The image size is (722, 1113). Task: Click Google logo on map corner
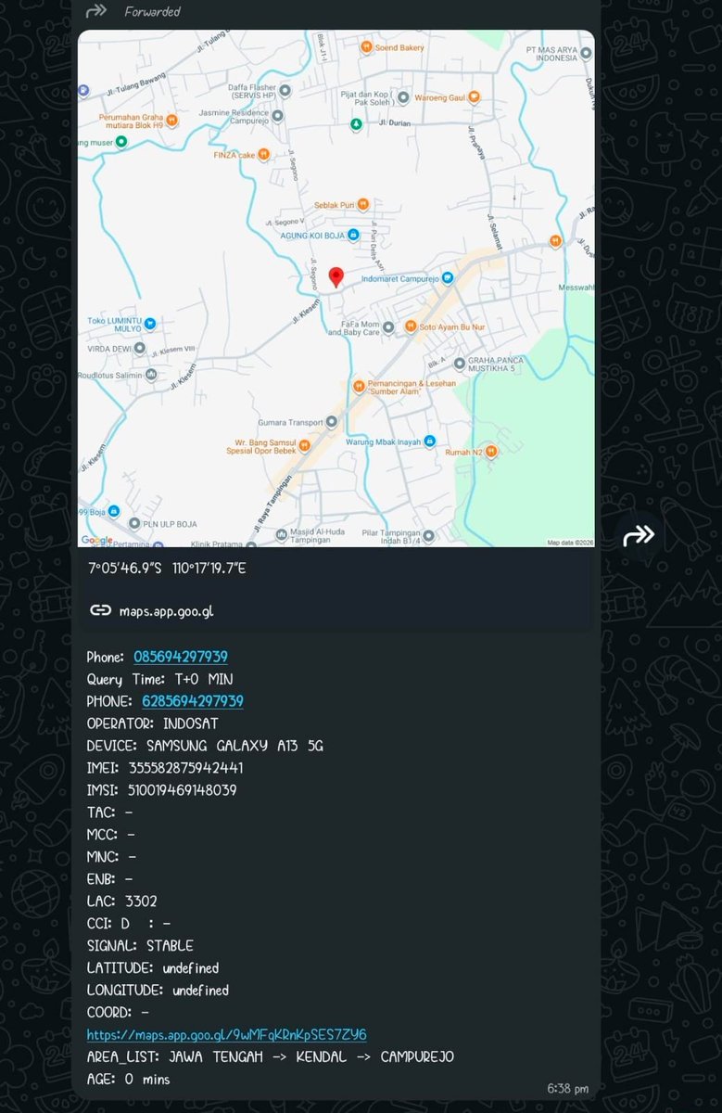tap(96, 540)
